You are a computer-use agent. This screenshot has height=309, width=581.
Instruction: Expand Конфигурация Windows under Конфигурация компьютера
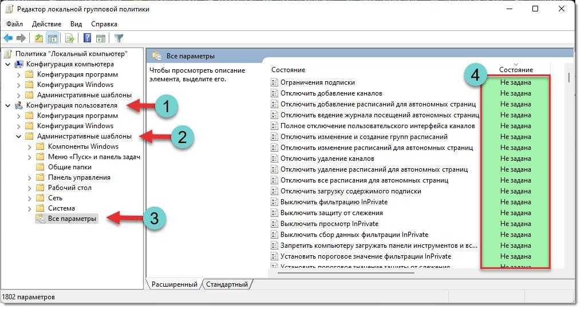(x=18, y=85)
